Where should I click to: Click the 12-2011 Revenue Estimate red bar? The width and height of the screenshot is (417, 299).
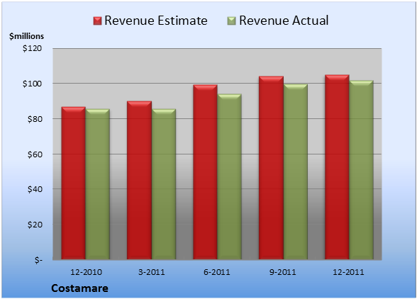pyautogui.click(x=337, y=167)
